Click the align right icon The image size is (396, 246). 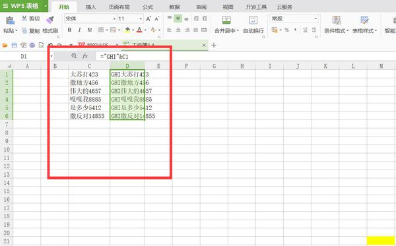187,30
